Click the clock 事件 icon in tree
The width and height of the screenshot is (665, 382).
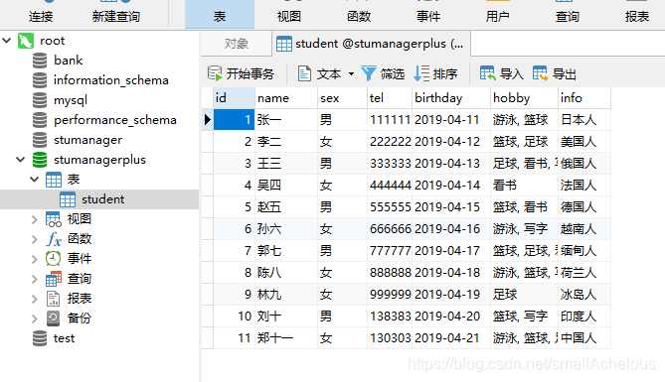[x=54, y=259]
